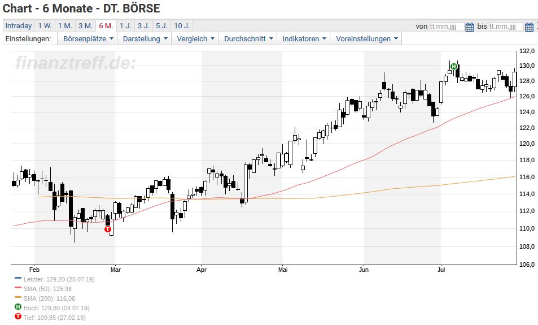Click 'SMA (200): 116,06' legend text
Screen dimensions: 538x325
[x=49, y=298]
